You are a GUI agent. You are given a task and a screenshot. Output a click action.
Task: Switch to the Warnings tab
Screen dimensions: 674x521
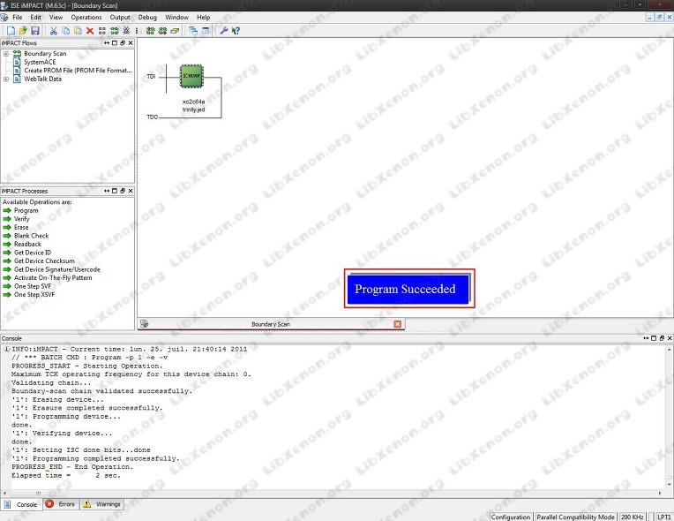(101, 504)
